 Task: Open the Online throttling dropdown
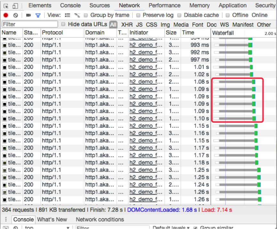[x=259, y=15]
